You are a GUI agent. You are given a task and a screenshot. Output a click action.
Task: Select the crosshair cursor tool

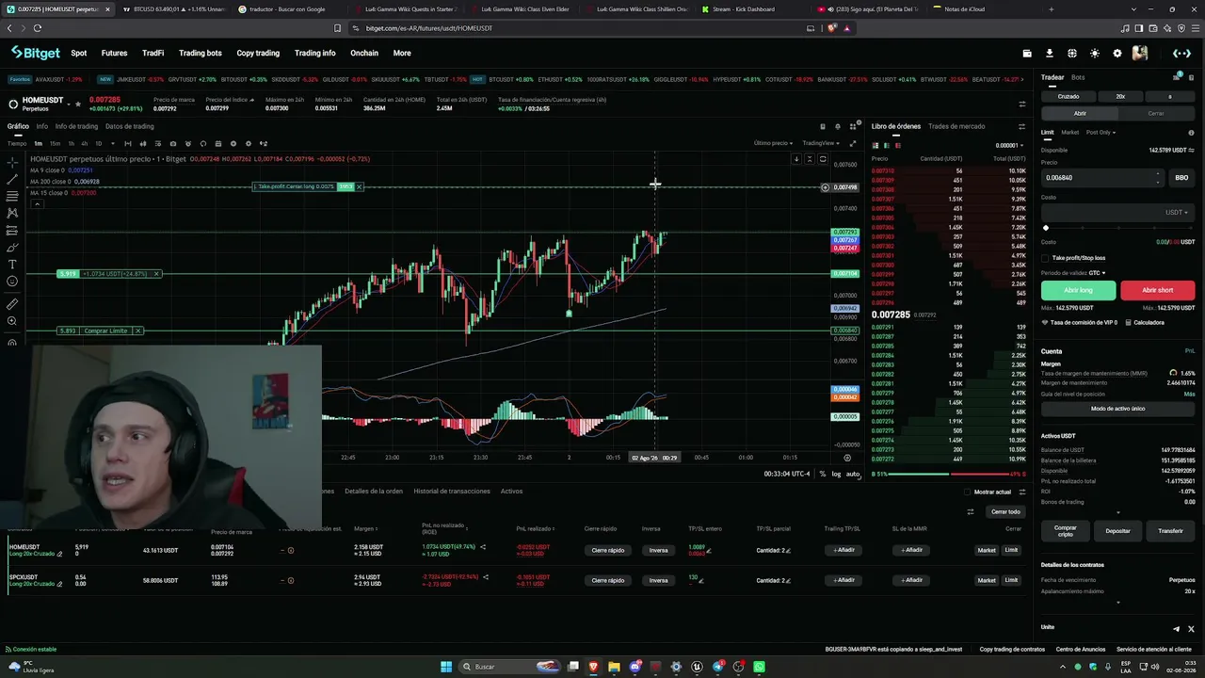point(12,162)
